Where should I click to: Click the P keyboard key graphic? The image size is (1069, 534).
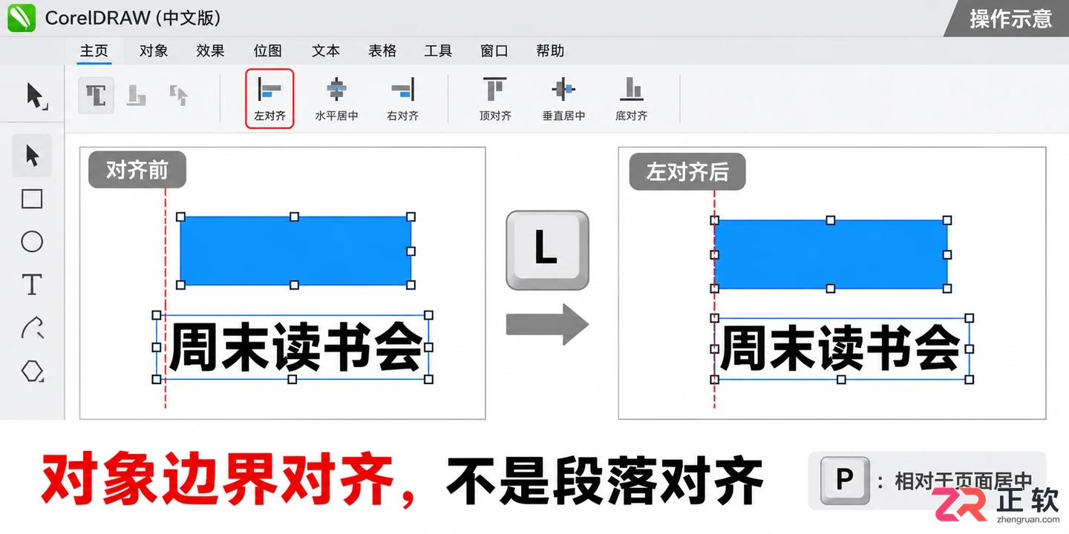pos(844,480)
